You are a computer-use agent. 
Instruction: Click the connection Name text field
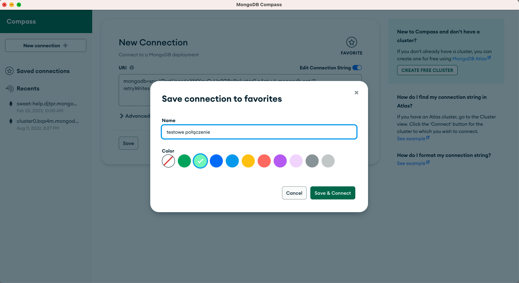click(259, 132)
